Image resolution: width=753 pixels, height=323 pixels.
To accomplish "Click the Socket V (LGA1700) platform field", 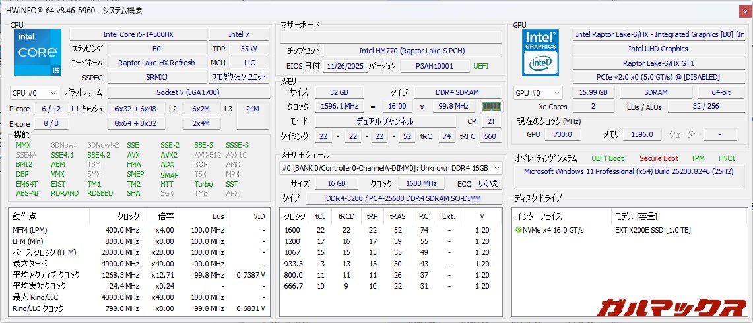I will (188, 93).
